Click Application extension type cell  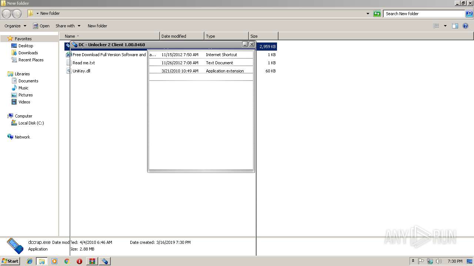coord(225,71)
